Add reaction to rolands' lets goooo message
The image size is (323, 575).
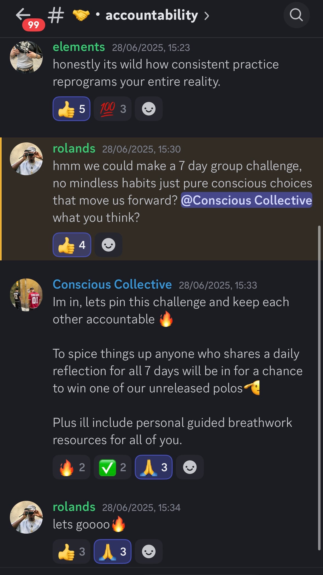(148, 551)
